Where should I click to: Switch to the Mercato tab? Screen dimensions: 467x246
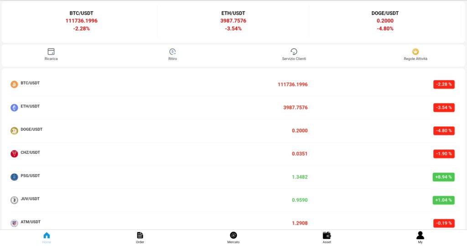click(x=233, y=238)
